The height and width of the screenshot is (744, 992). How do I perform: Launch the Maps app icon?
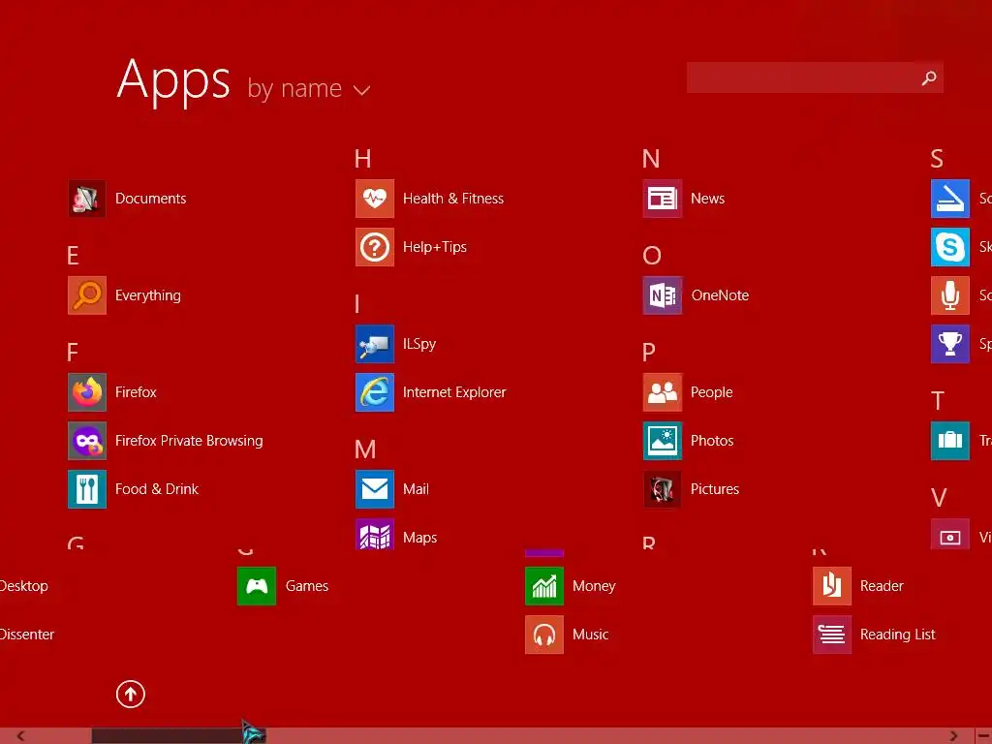click(x=375, y=534)
